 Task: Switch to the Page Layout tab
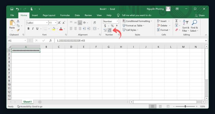49,15
